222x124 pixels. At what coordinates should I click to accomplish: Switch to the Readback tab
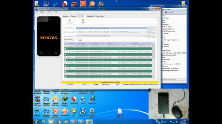pyautogui.click(x=90, y=16)
